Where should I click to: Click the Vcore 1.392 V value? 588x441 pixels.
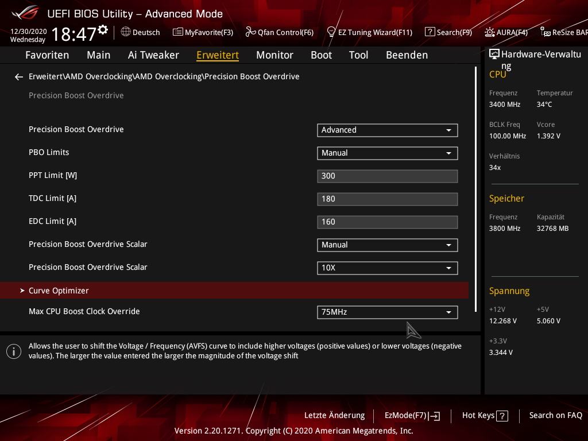[x=548, y=136]
